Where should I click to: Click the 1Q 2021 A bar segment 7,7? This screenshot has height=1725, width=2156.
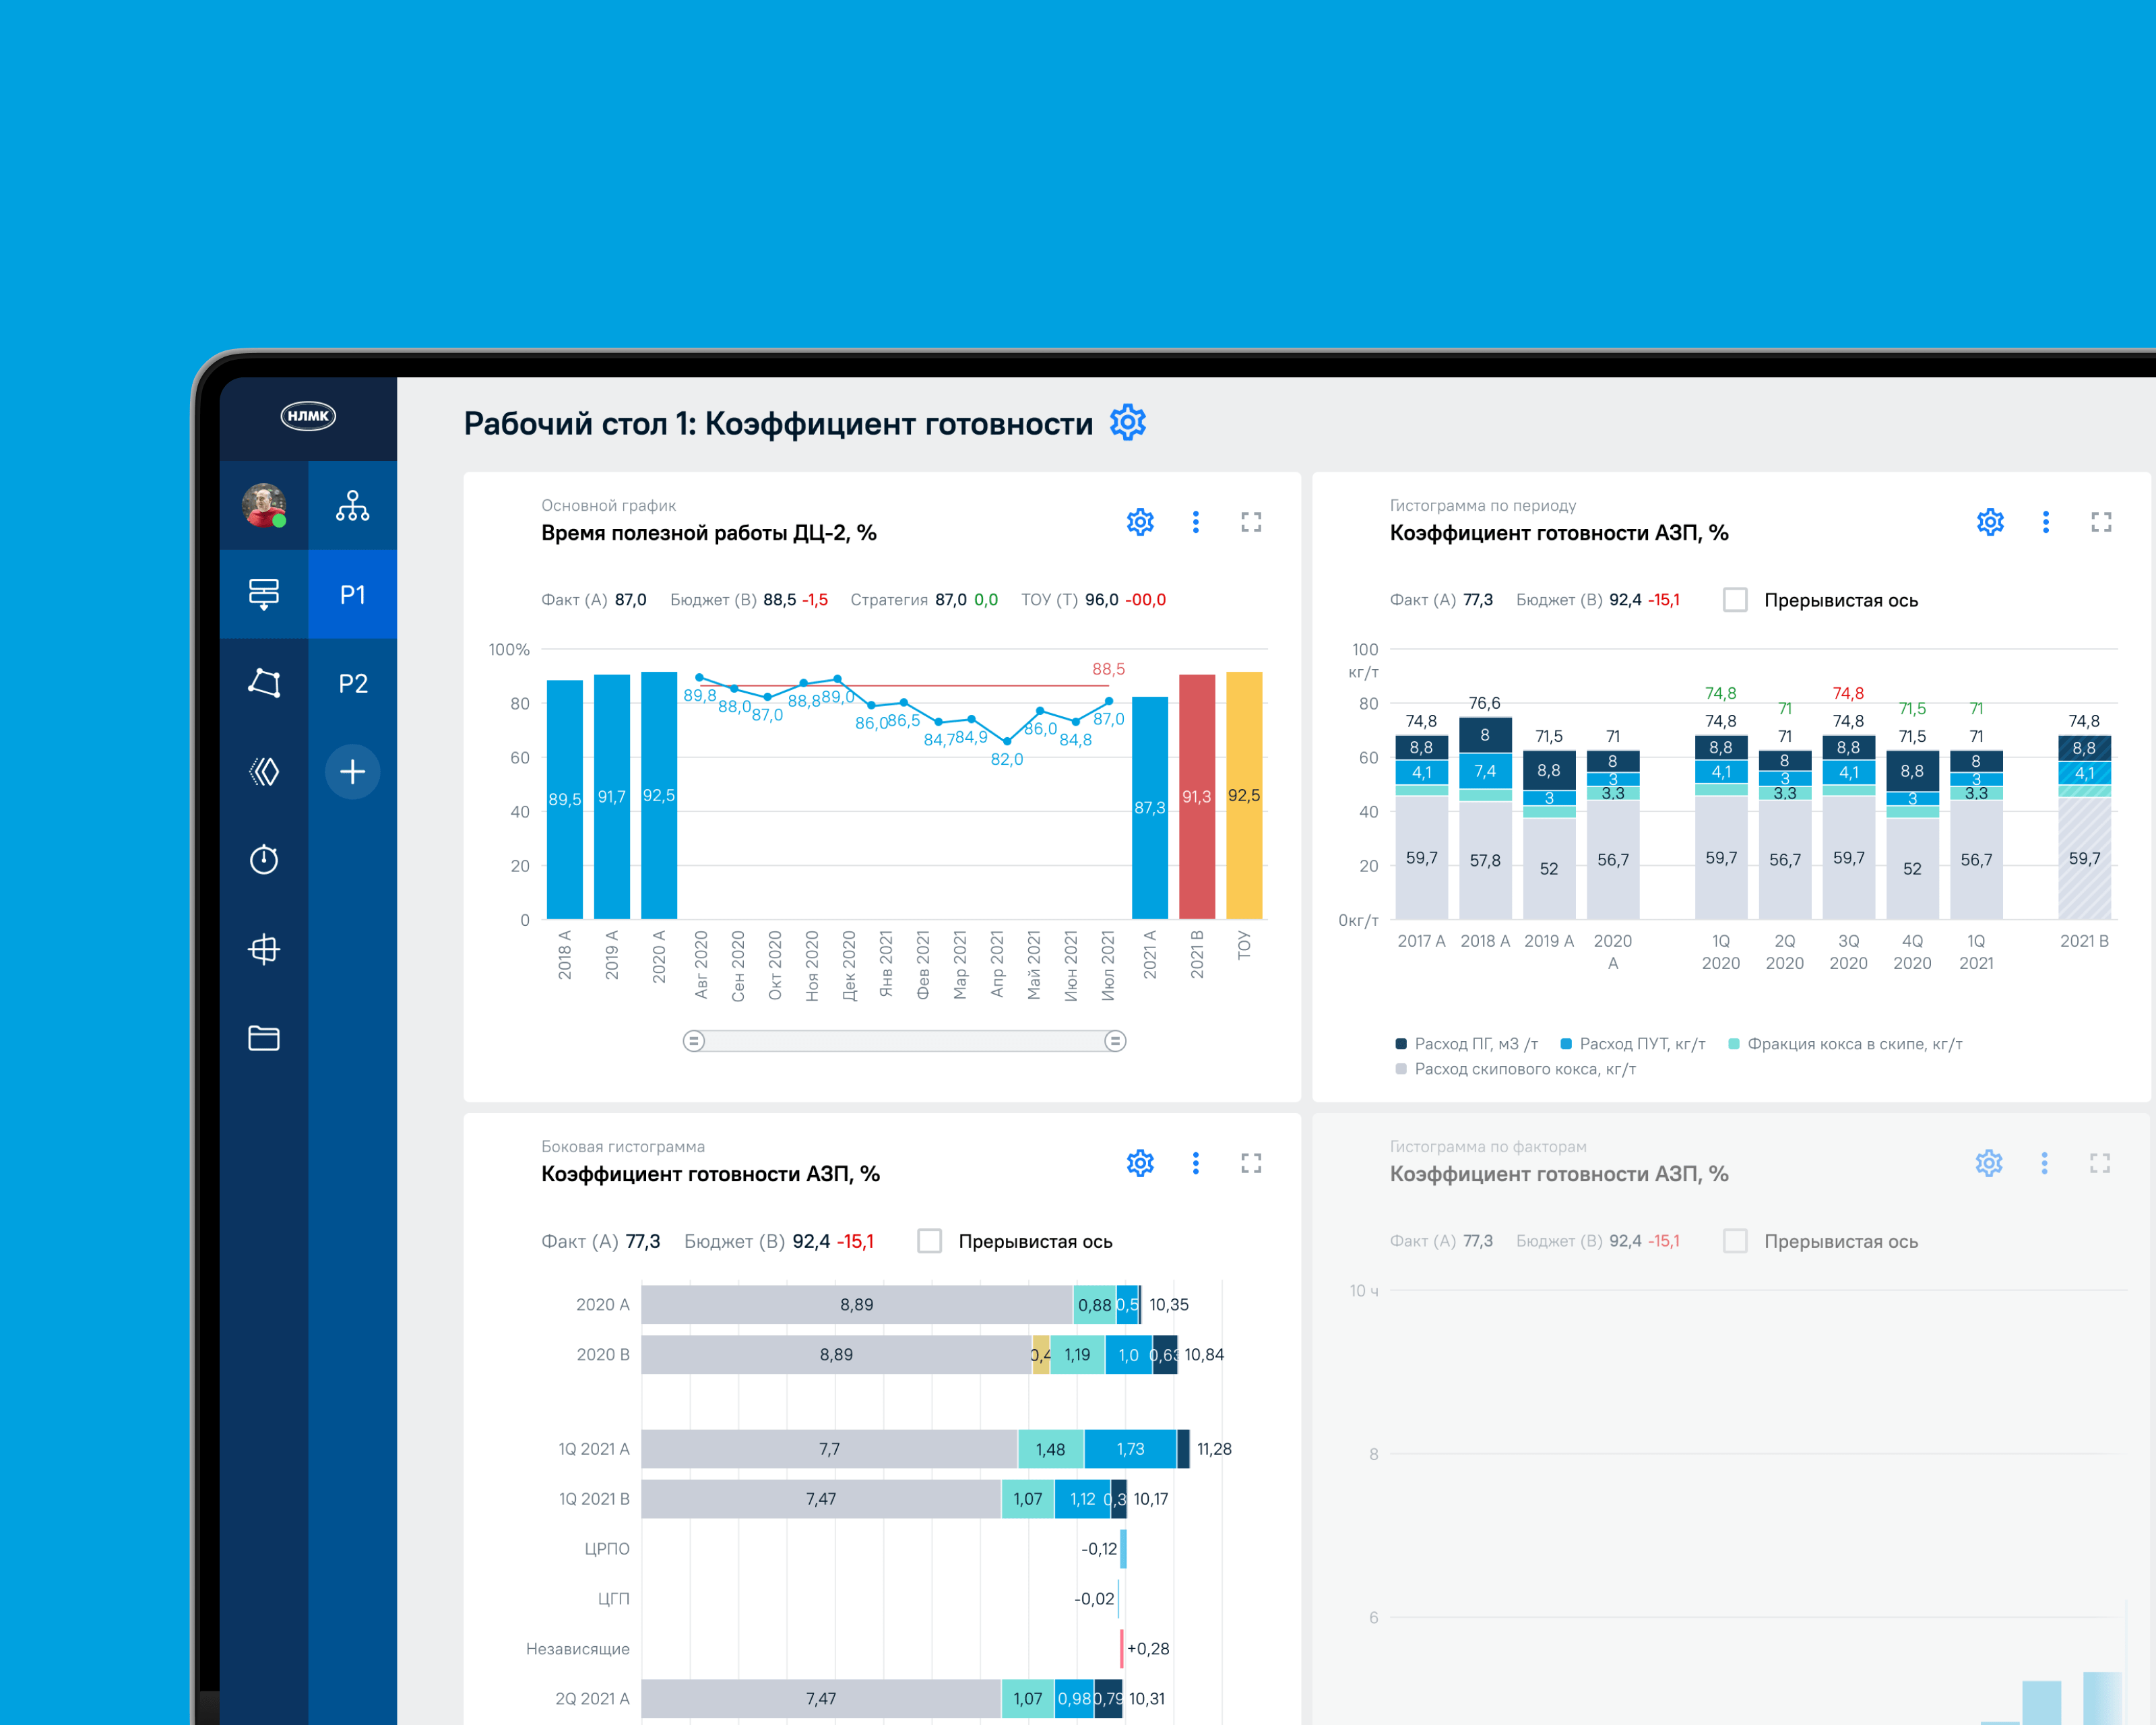tap(829, 1448)
